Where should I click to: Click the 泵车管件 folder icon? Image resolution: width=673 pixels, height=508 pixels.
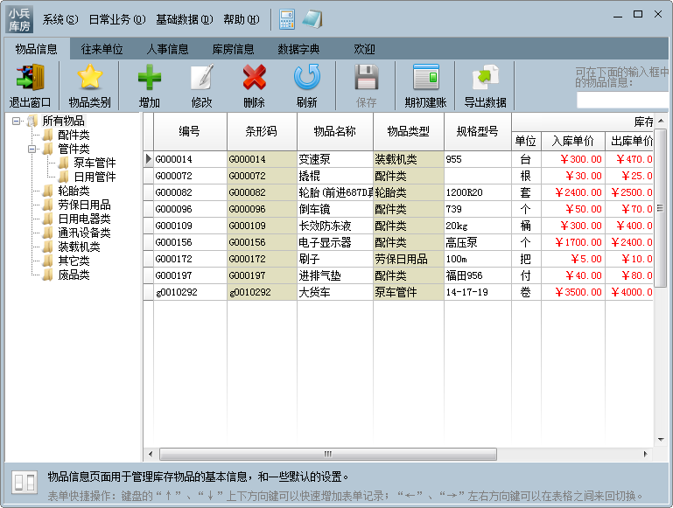click(64, 163)
